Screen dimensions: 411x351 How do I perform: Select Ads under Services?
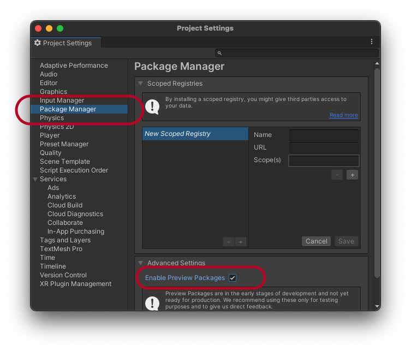[x=53, y=188]
